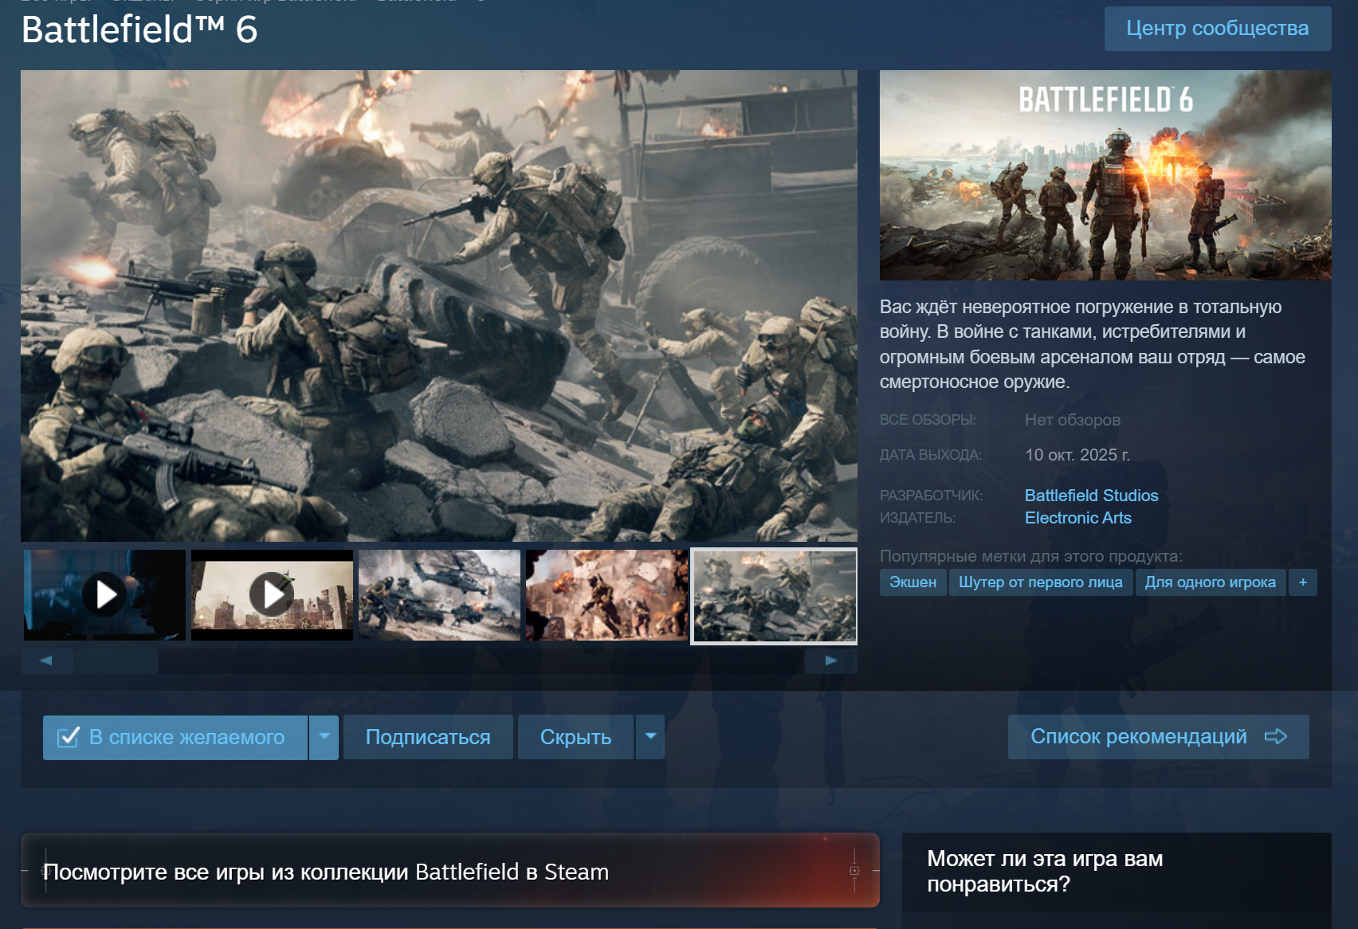Click the thumbnail strip scrollbar handle
Viewport: 1358px width, 929px height.
[116, 660]
